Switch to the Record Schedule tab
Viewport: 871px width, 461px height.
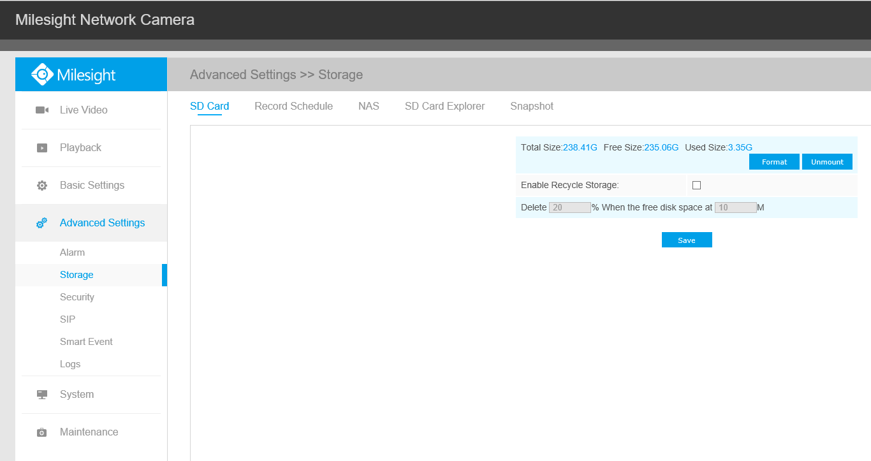coord(293,106)
